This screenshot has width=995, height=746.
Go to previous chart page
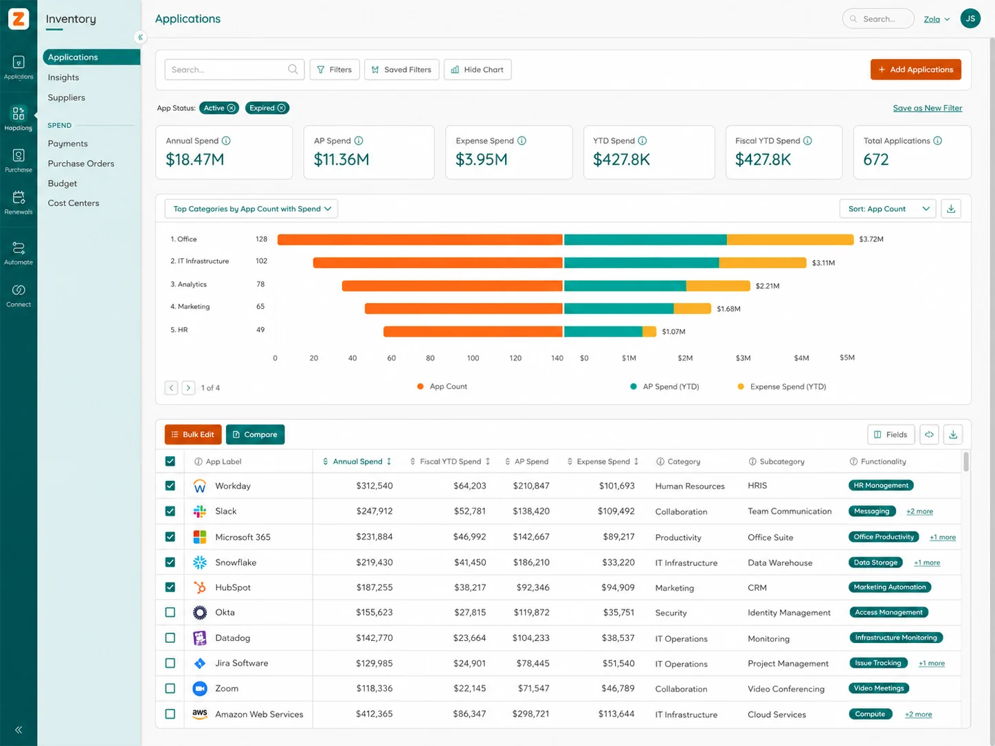tap(171, 387)
